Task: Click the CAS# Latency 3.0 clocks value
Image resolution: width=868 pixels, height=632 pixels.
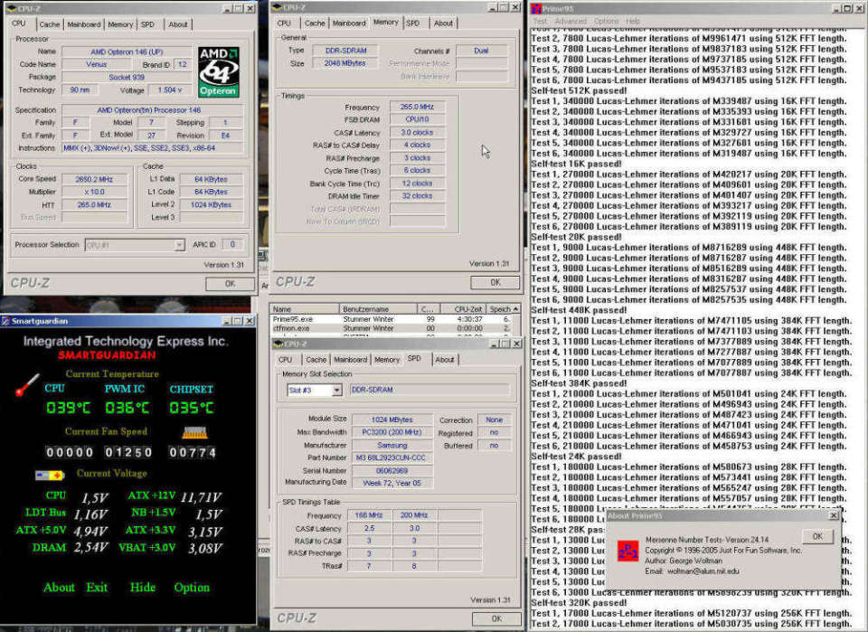Action: point(418,132)
